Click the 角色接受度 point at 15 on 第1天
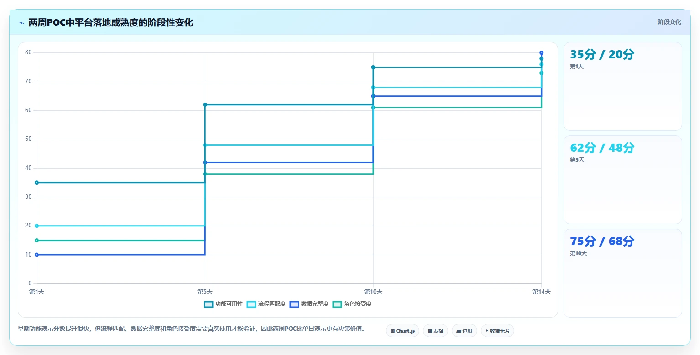The width and height of the screenshot is (700, 355). (x=37, y=240)
